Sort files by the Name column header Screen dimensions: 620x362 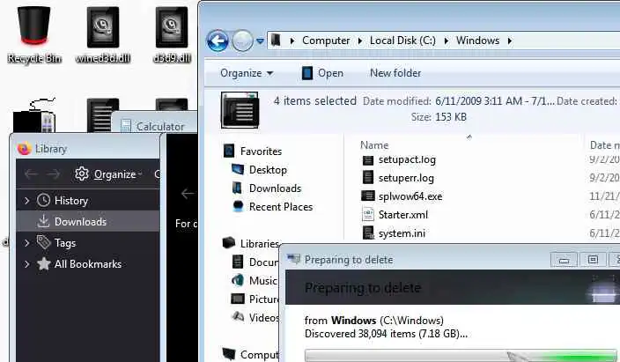(x=374, y=145)
